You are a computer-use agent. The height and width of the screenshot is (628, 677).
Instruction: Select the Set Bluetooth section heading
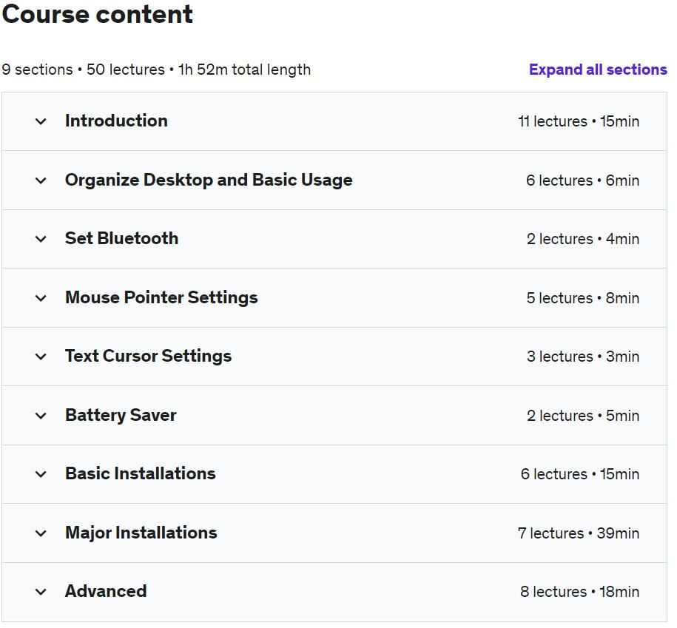click(x=121, y=238)
